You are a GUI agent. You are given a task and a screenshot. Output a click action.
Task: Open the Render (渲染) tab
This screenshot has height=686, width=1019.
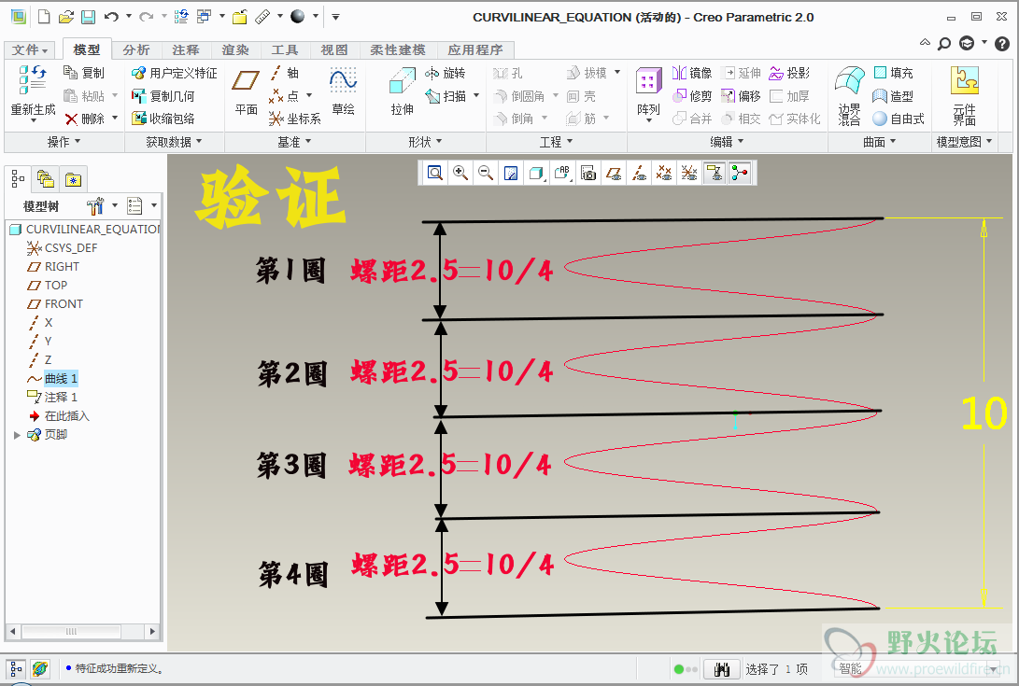235,50
